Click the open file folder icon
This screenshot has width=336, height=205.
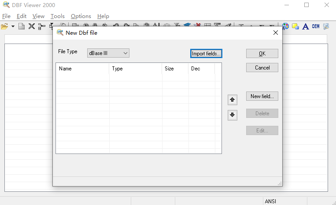pyautogui.click(x=4, y=26)
